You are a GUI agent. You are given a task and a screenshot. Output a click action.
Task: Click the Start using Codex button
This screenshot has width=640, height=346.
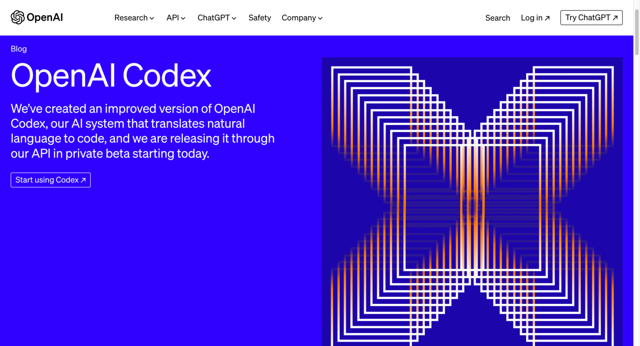tap(50, 180)
